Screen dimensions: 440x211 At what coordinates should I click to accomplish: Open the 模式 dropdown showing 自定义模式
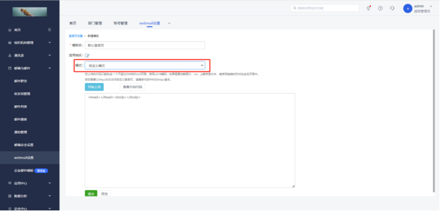tap(145, 65)
